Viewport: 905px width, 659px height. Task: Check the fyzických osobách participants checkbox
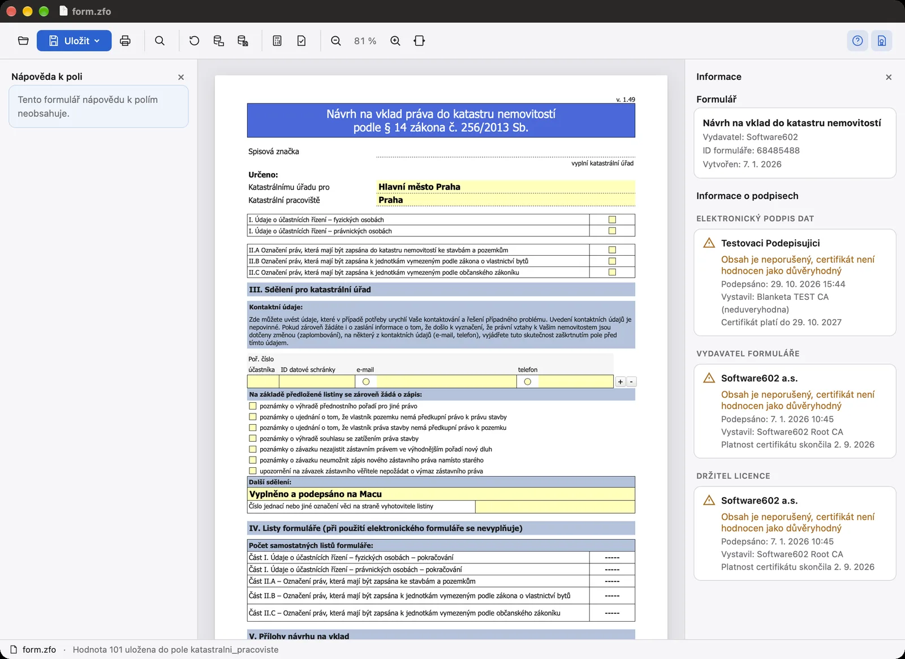tap(612, 219)
